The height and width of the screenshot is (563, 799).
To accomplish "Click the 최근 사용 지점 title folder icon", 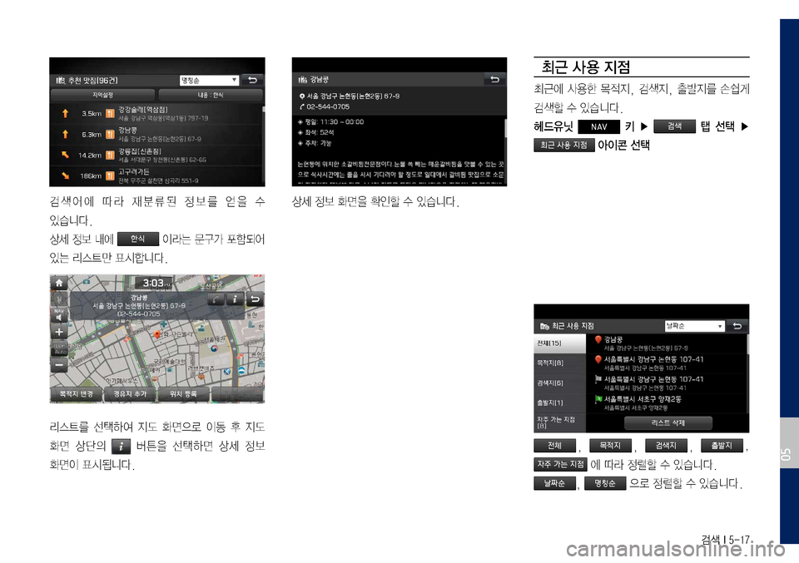I will pyautogui.click(x=544, y=326).
